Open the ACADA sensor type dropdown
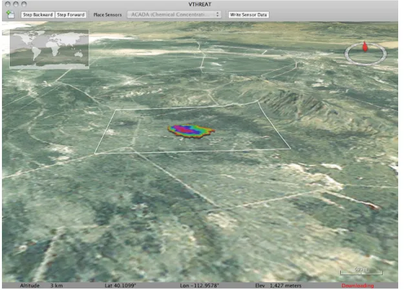This screenshot has width=404, height=290. (174, 14)
